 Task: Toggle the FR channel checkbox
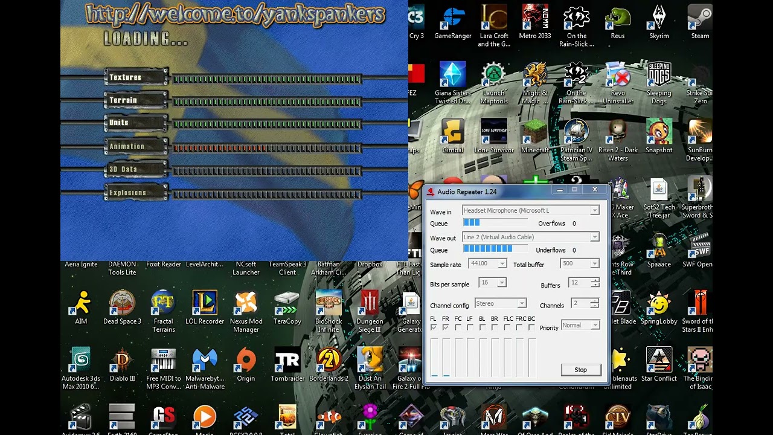coord(446,327)
